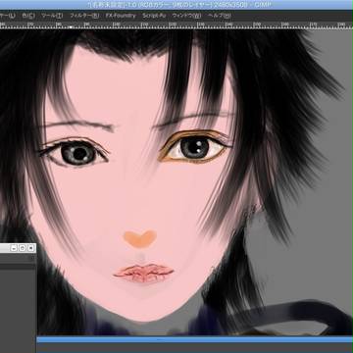Open the ツール (Tools) menu

pos(52,16)
